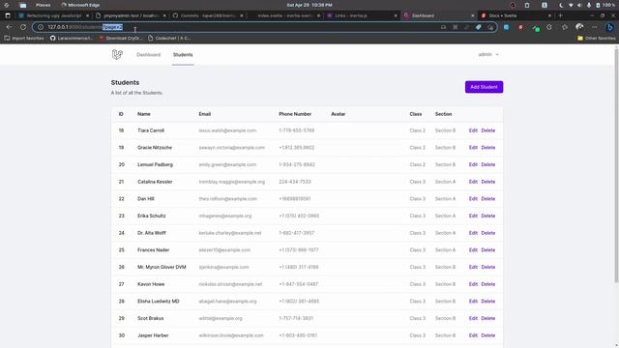Viewport: 619px width, 348px height.
Task: Click the Laravel logo in the navbar
Action: [117, 54]
